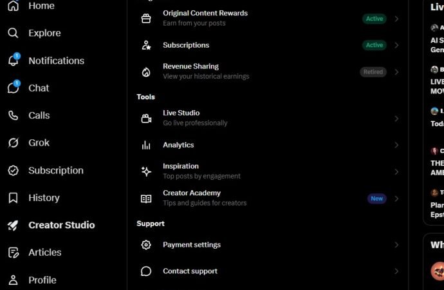Click the Creator Academy book icon
Viewport: 444px width, 290px height.
146,198
